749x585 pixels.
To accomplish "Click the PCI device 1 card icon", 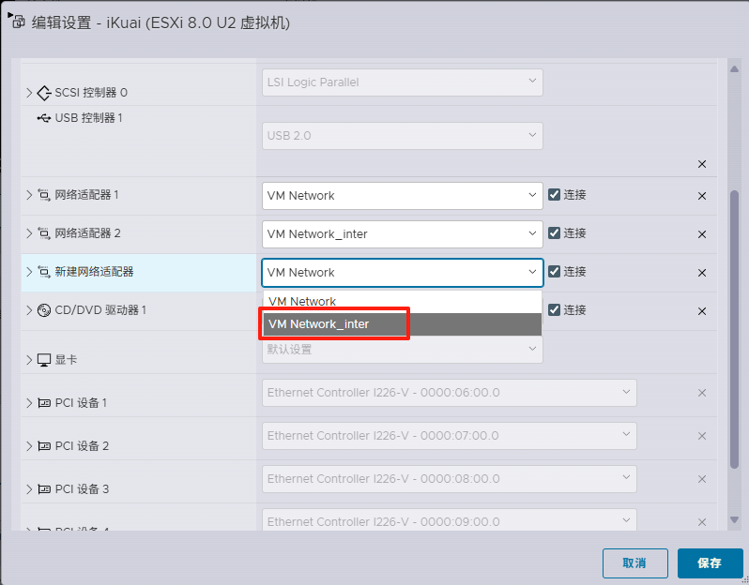I will [44, 403].
